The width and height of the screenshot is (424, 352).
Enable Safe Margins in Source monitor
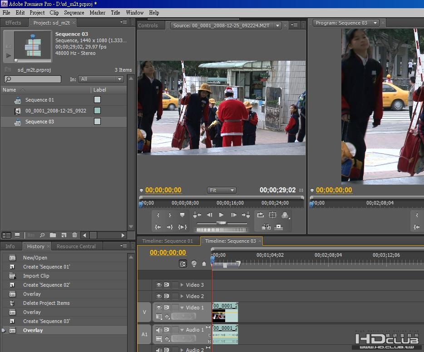click(272, 215)
